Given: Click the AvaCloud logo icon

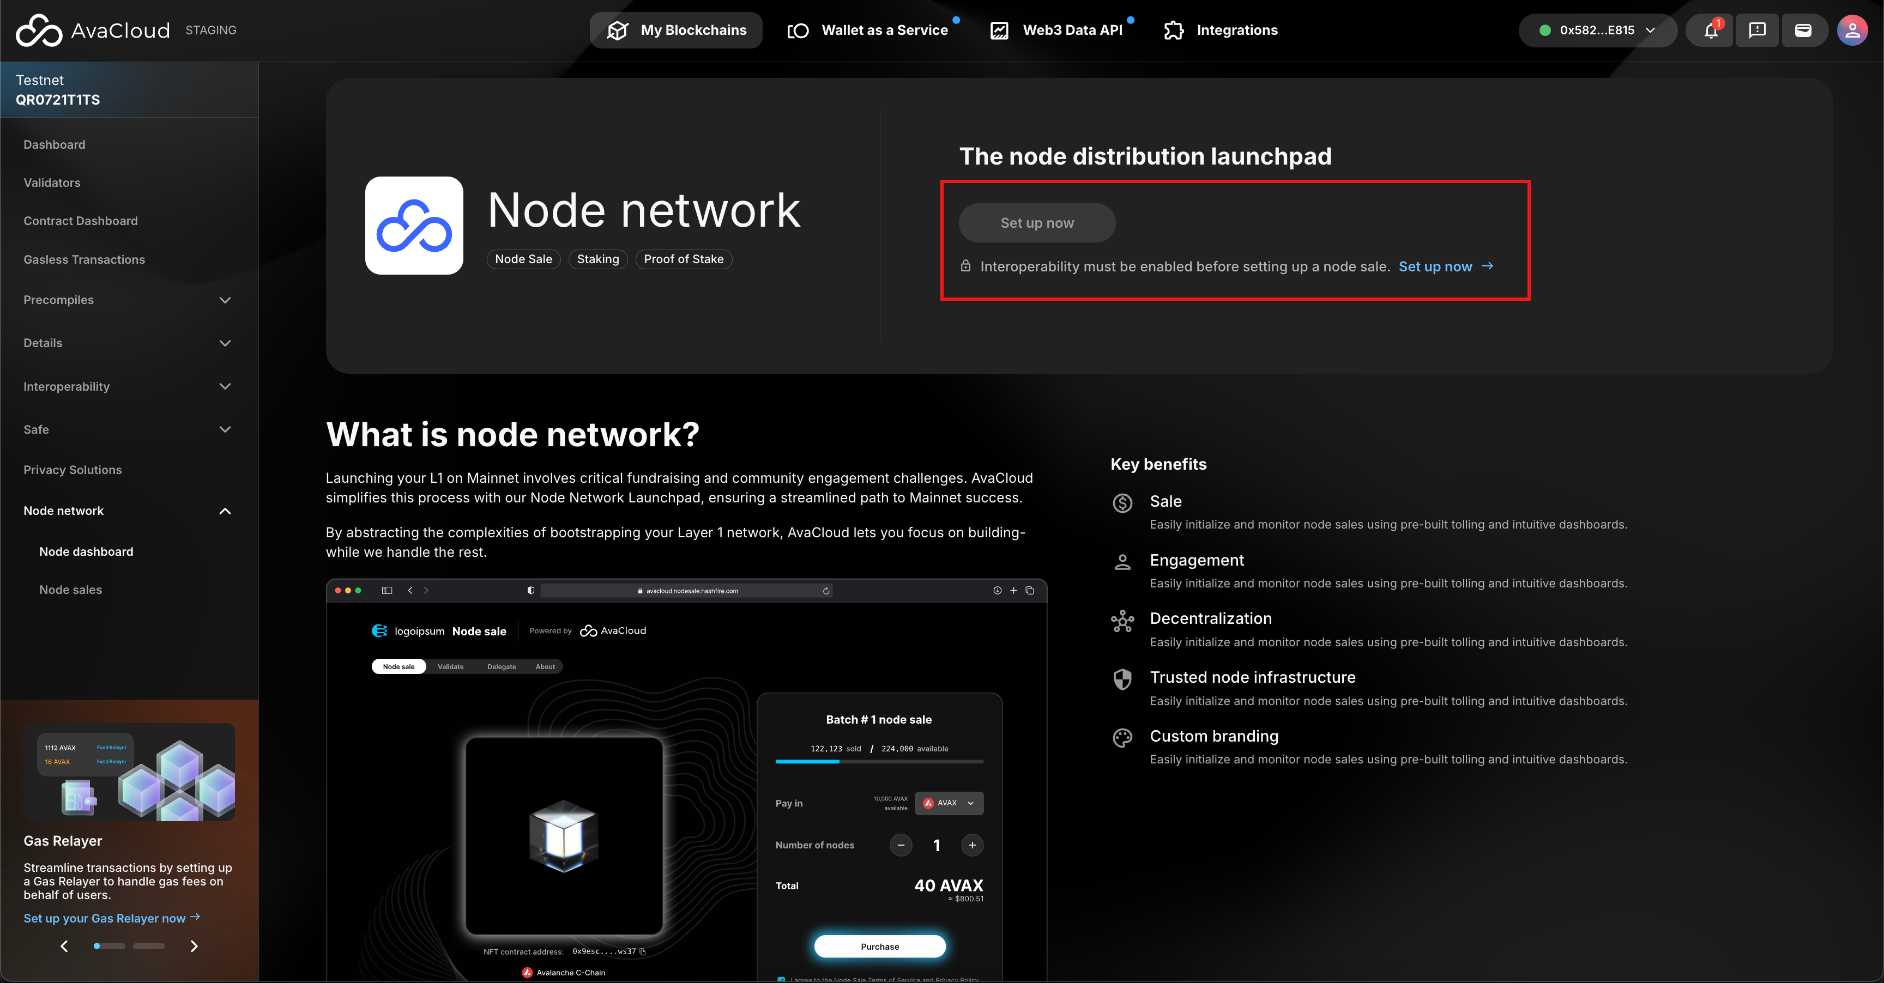Looking at the screenshot, I should (39, 30).
